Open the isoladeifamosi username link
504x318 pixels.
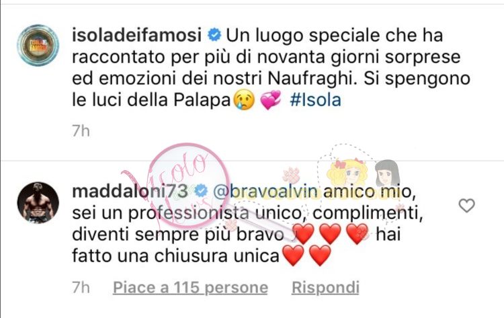point(137,35)
